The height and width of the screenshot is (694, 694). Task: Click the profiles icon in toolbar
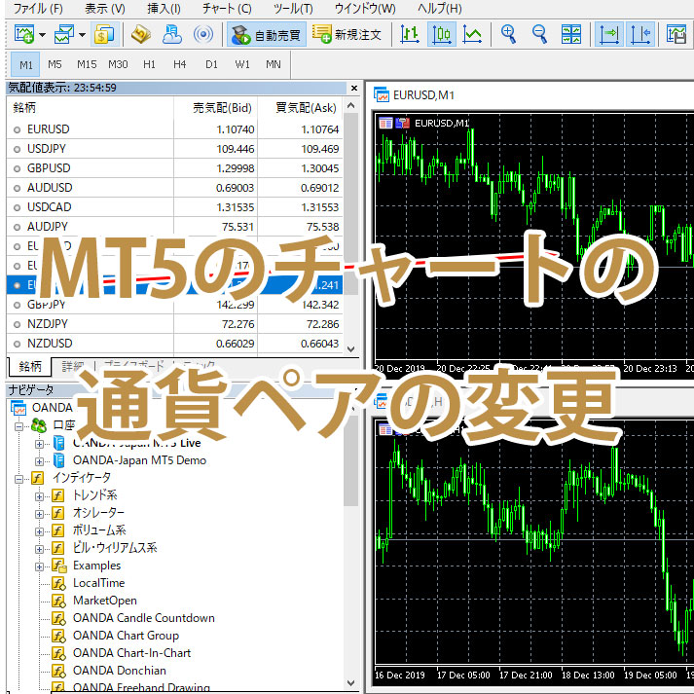click(63, 34)
